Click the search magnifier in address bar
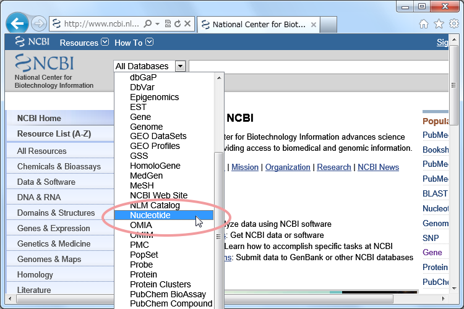 click(x=147, y=23)
